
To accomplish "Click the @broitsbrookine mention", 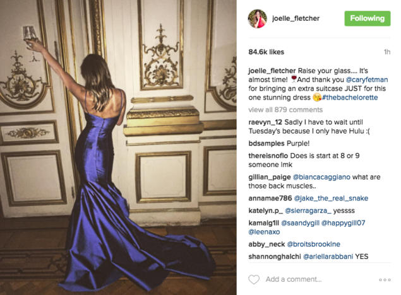I will coord(313,244).
